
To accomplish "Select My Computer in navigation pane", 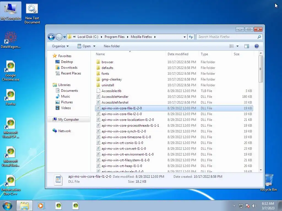I will [69, 120].
